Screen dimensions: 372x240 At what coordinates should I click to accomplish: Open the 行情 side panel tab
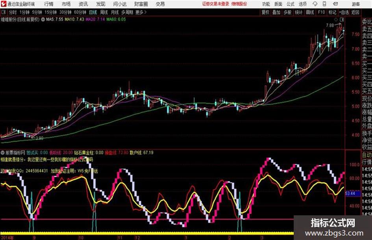[x=367, y=162]
